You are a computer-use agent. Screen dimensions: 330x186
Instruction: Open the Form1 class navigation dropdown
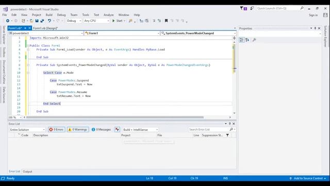coord(122,33)
